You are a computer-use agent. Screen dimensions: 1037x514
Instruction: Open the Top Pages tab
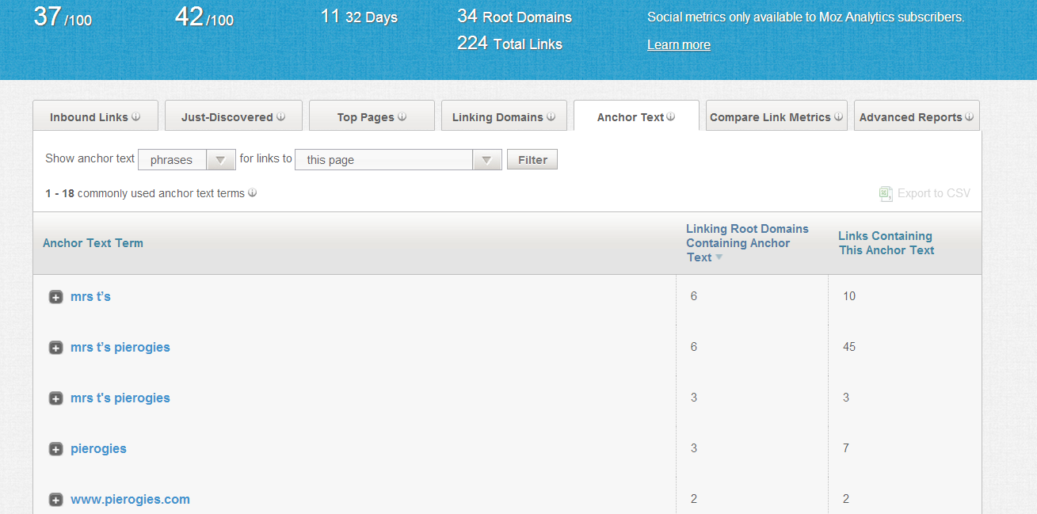(372, 116)
